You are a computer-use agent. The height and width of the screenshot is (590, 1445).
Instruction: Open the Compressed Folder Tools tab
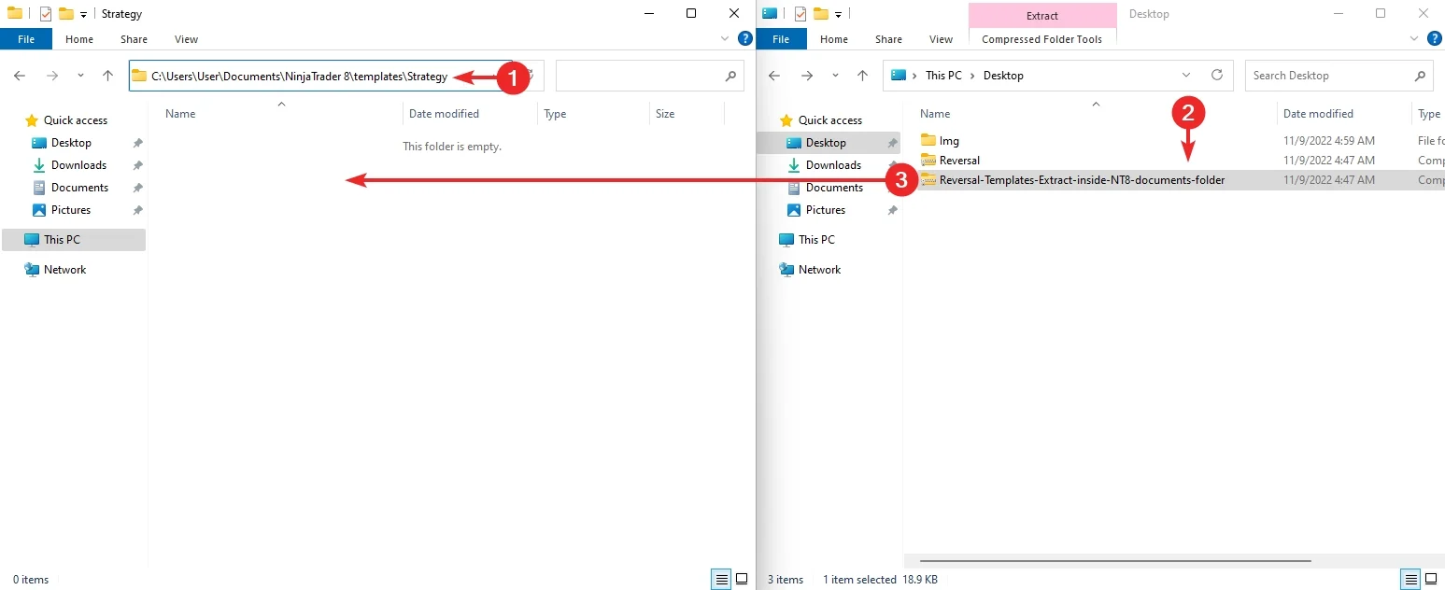tap(1041, 39)
